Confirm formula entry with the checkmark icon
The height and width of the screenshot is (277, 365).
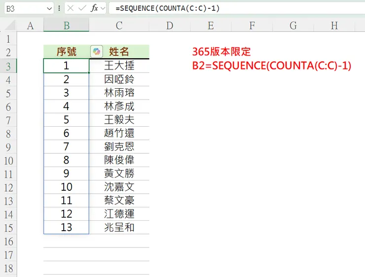[x=82, y=8]
